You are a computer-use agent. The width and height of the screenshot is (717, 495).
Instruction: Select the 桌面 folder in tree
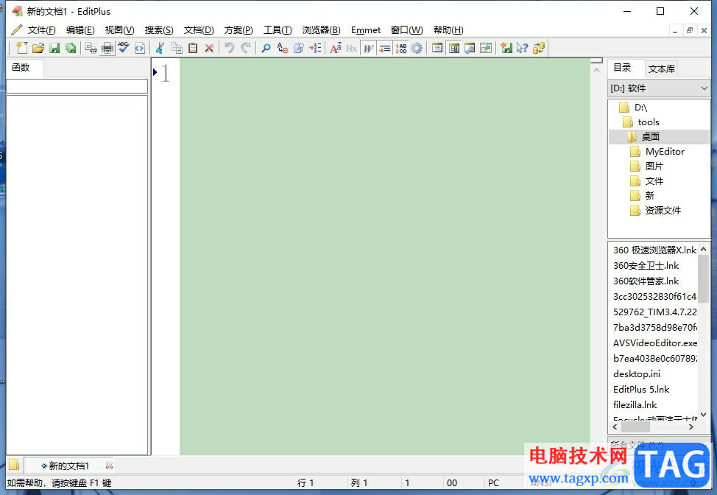coord(650,136)
